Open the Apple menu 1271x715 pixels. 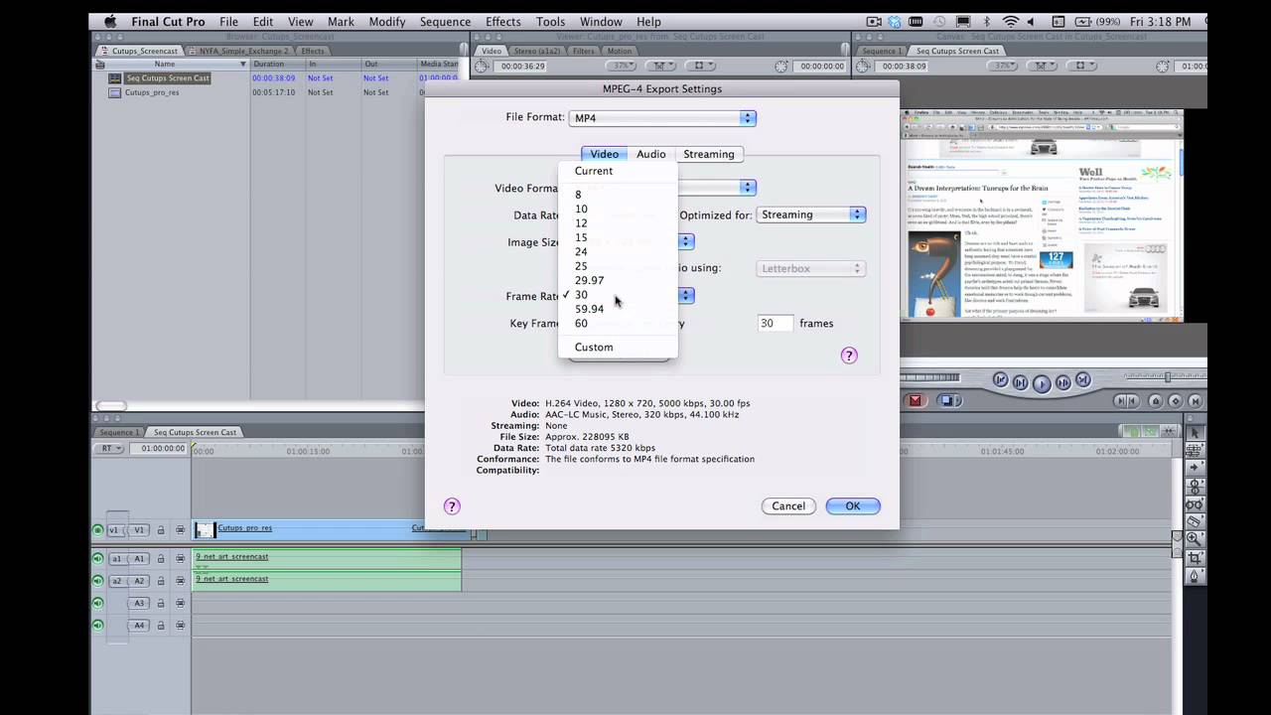tap(109, 22)
